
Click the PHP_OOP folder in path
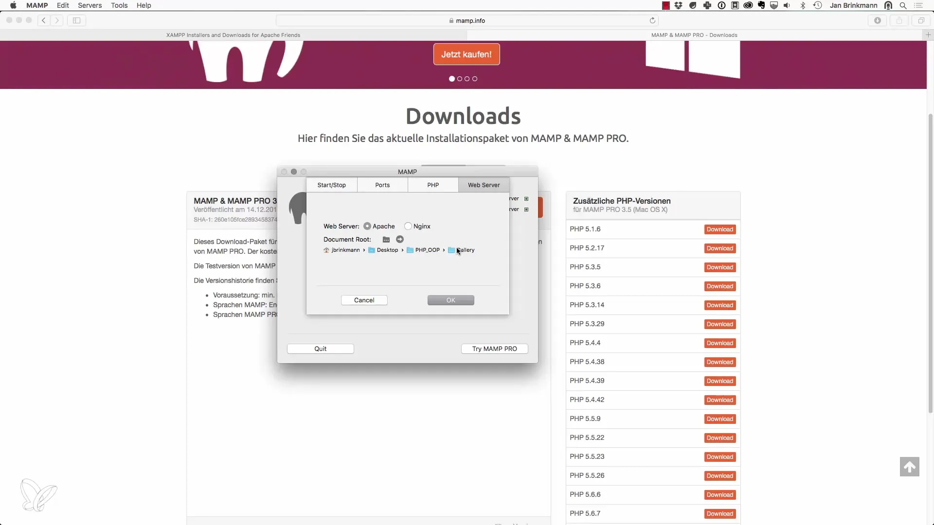[423, 250]
